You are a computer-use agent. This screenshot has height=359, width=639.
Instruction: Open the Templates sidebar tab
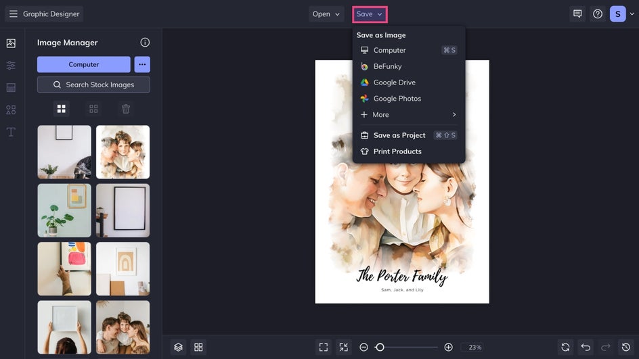(x=11, y=87)
